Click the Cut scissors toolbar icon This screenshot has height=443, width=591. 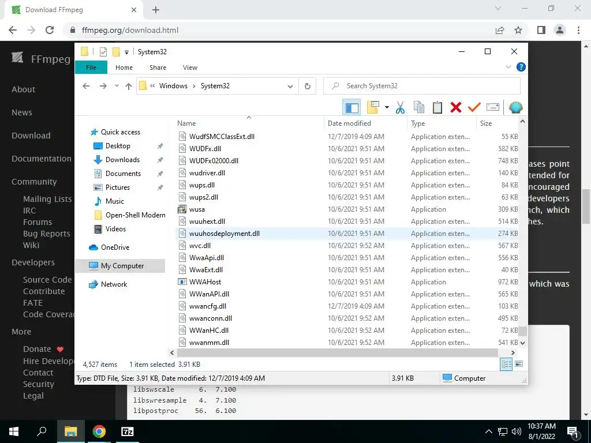coord(400,107)
